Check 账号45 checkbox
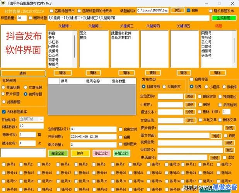 (94, 190)
